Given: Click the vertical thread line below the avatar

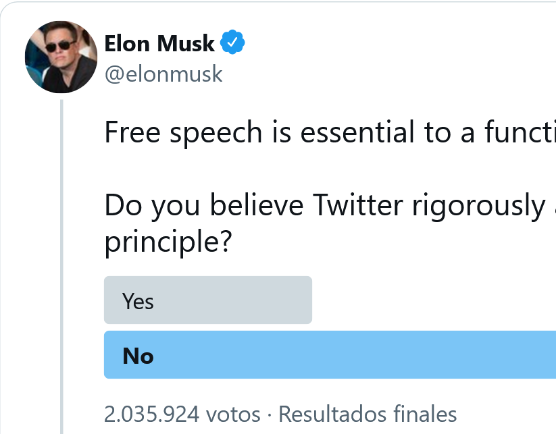Looking at the screenshot, I should [61, 267].
